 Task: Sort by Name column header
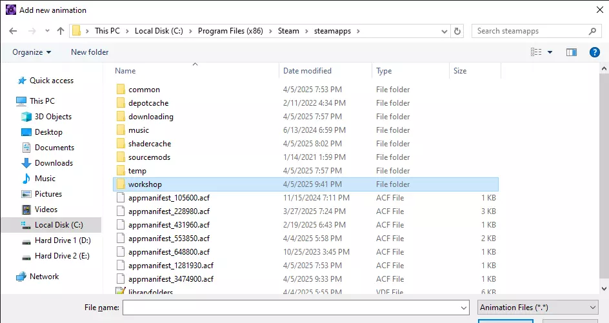125,71
